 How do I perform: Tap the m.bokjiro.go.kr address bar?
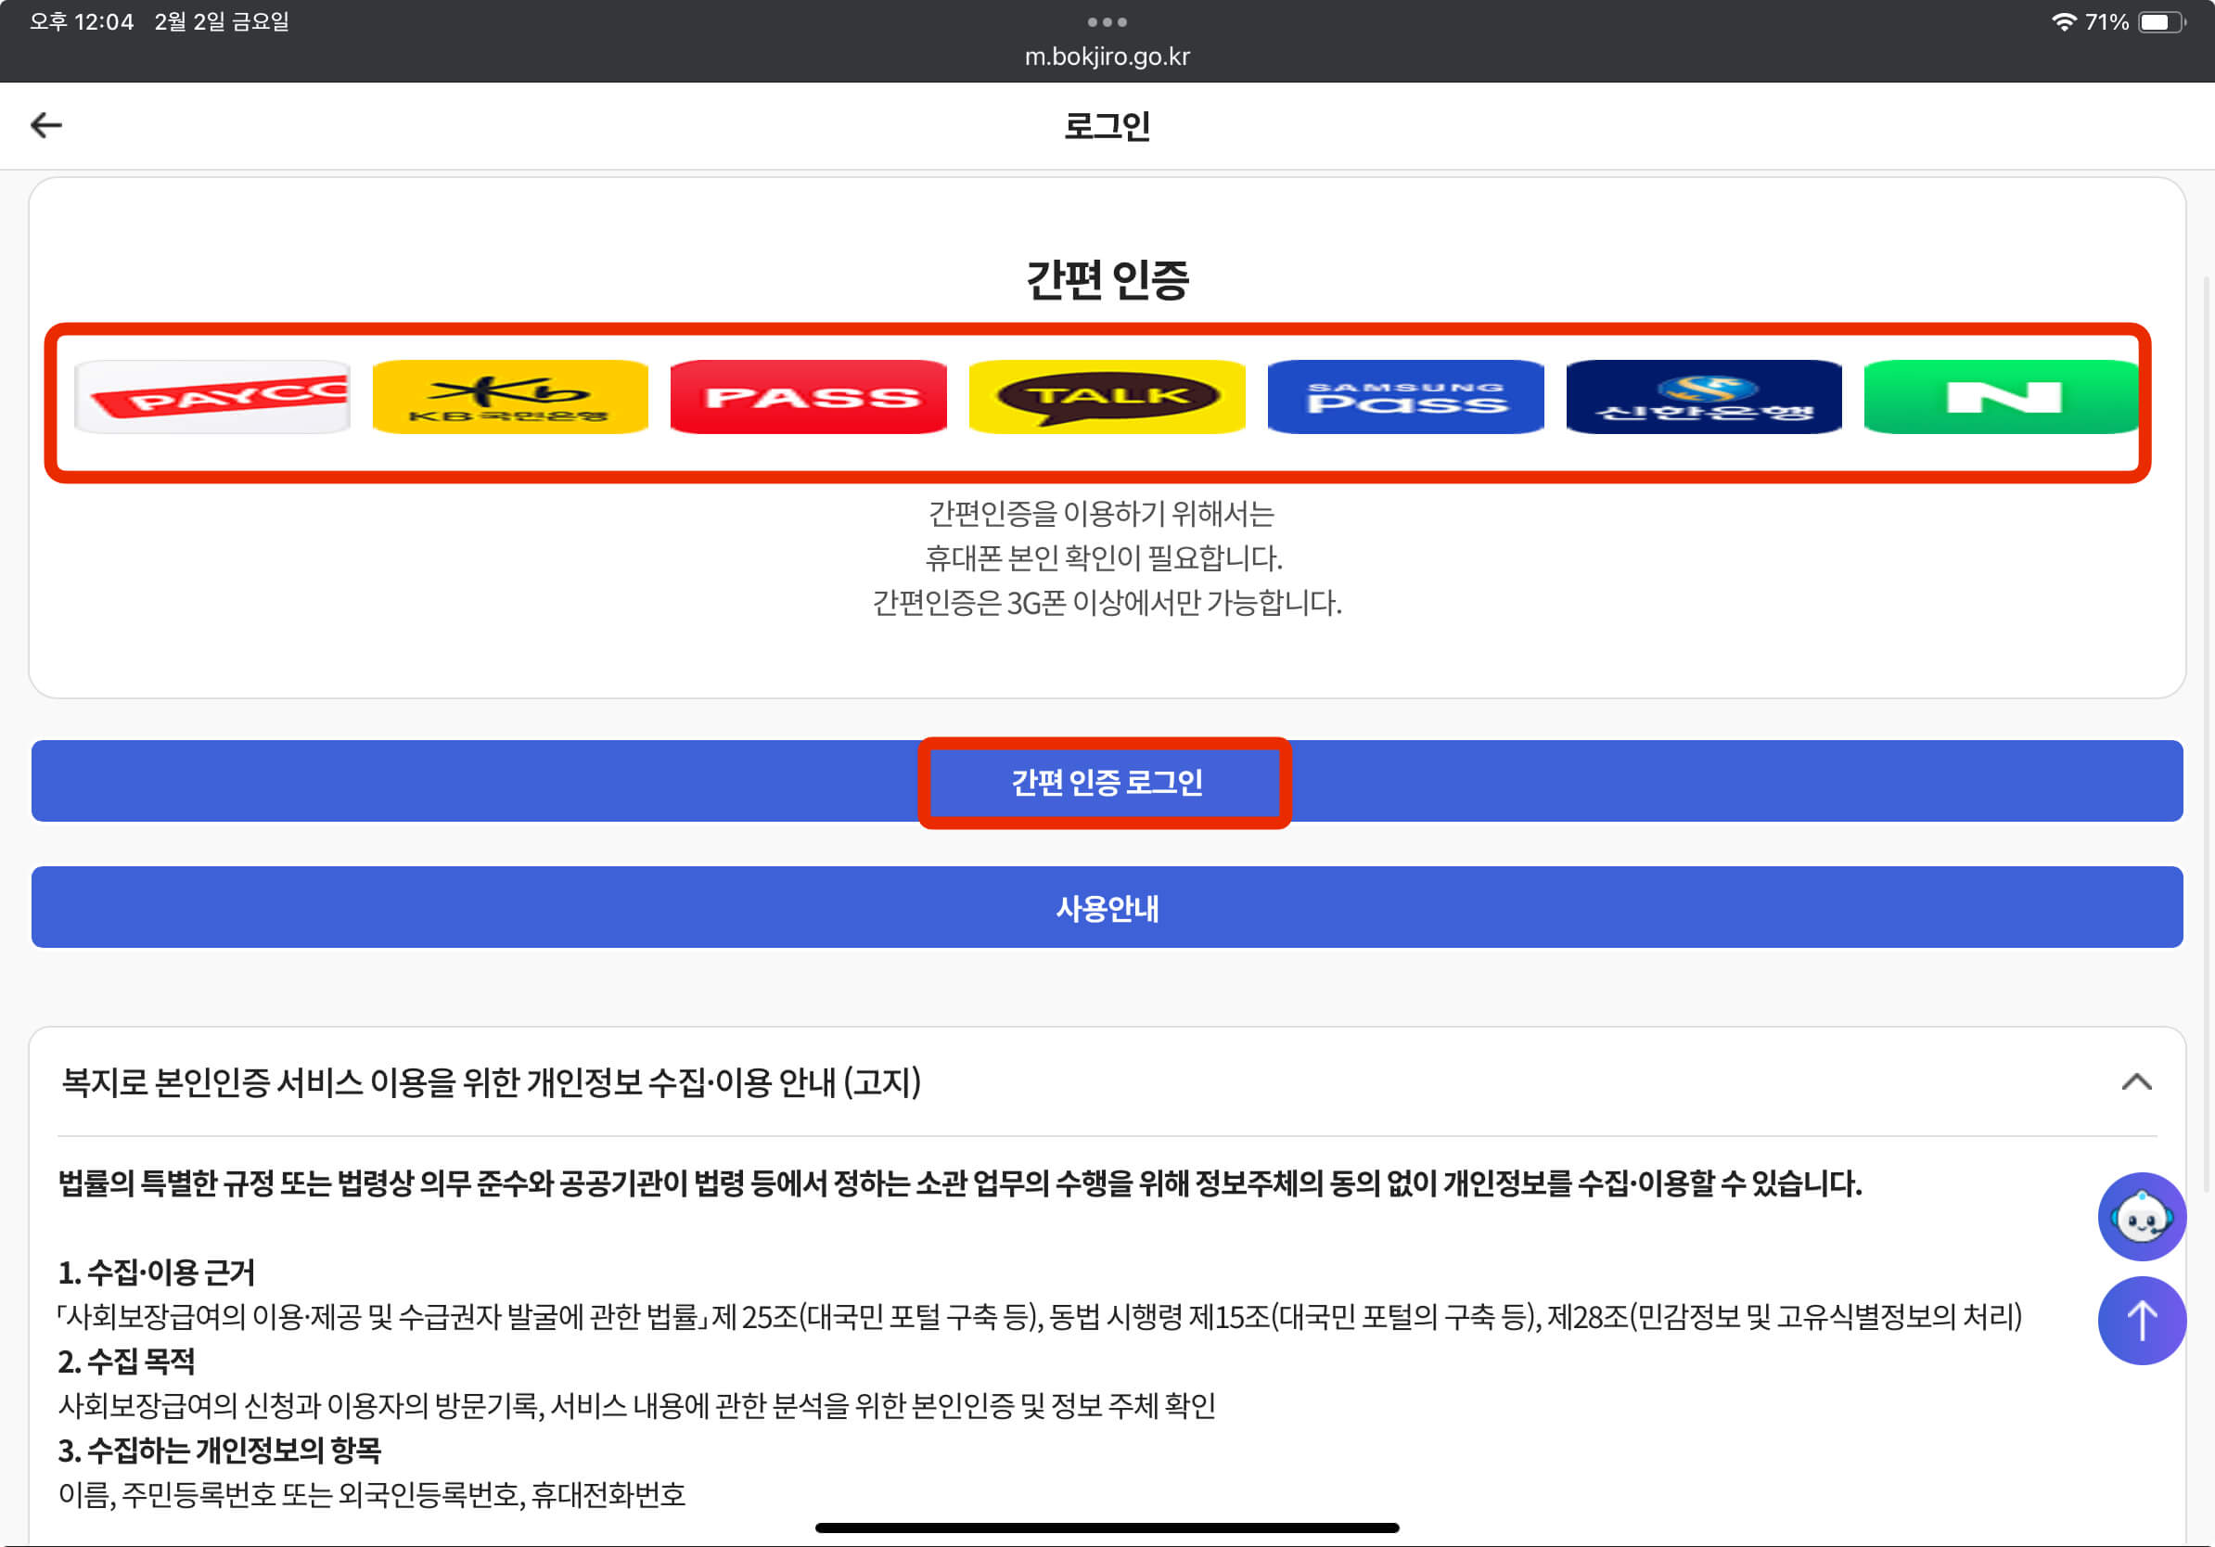point(1107,57)
